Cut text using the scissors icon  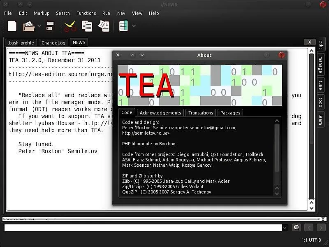click(x=70, y=26)
